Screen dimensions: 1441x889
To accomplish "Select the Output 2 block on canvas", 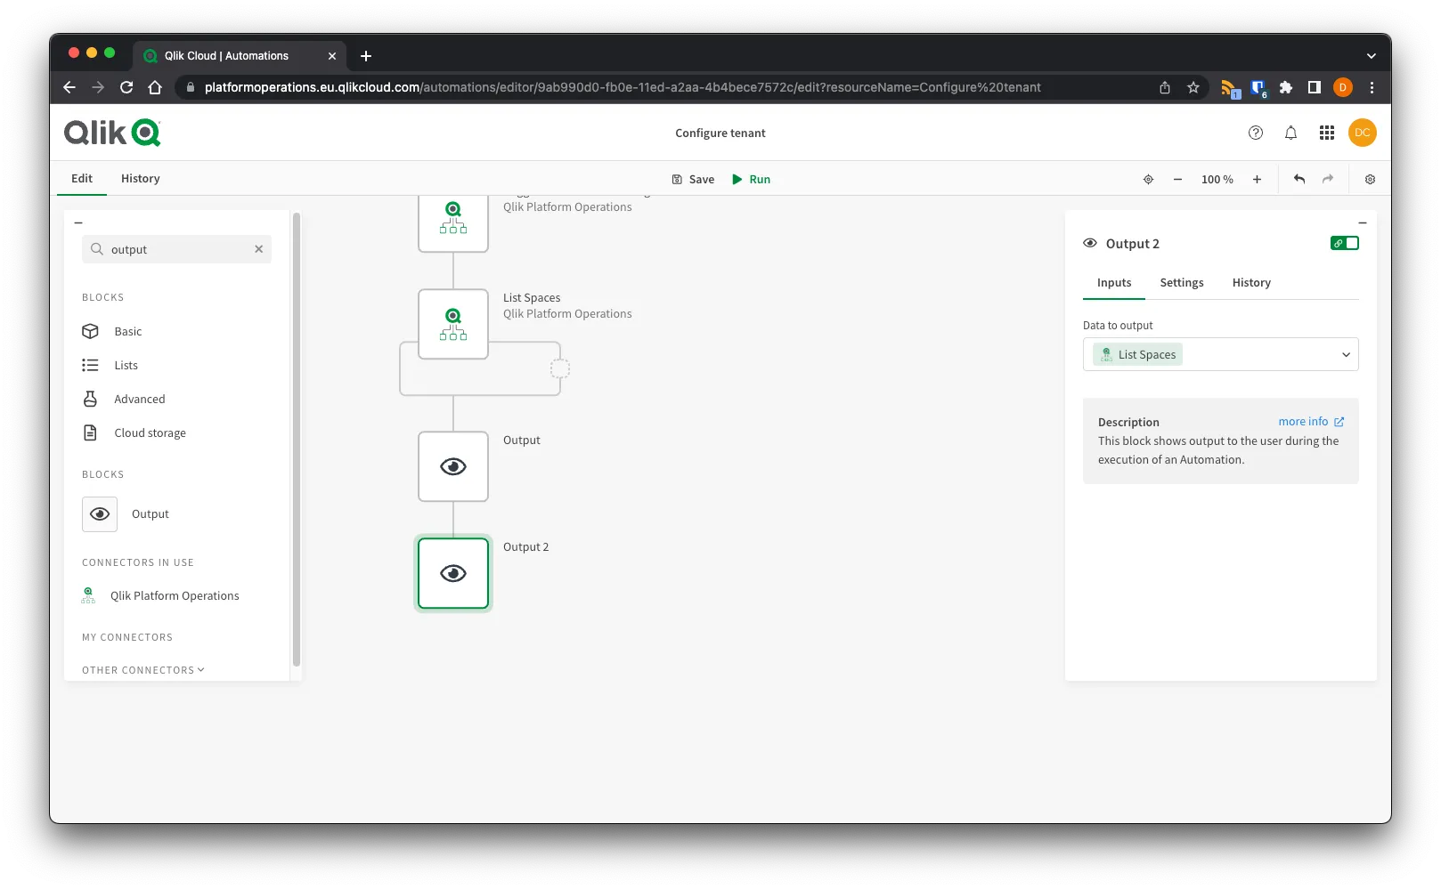I will (x=453, y=573).
